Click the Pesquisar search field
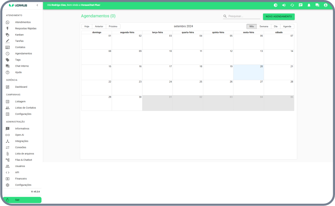The width and height of the screenshot is (335, 206). point(244,16)
